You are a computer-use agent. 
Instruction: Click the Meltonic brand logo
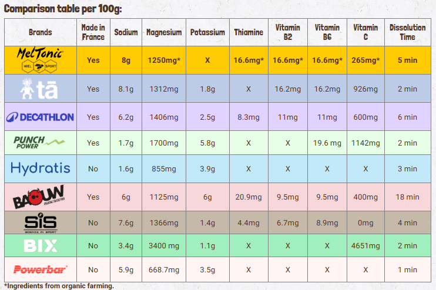click(x=40, y=60)
